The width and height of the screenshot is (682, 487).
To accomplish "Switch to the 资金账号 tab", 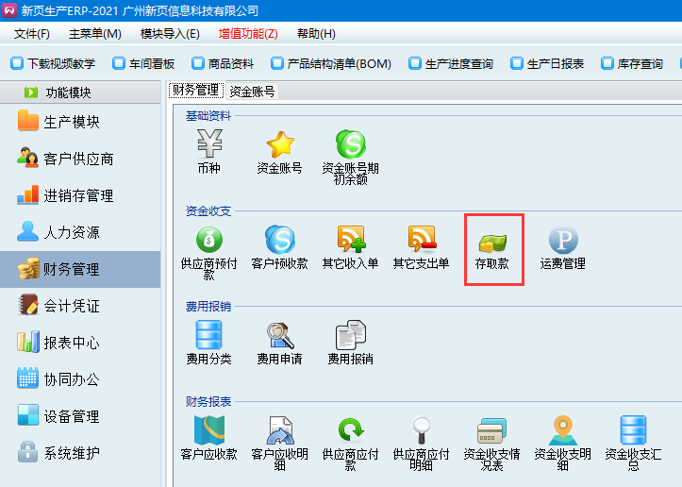I will coord(252,92).
